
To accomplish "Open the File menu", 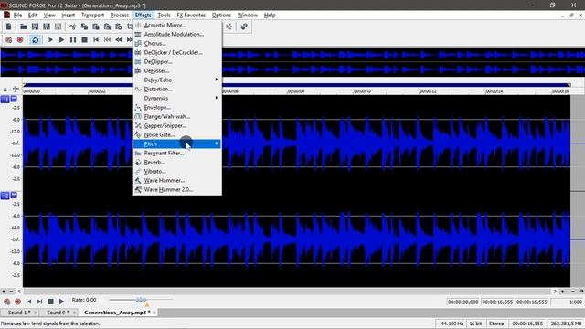I will click(x=17, y=16).
